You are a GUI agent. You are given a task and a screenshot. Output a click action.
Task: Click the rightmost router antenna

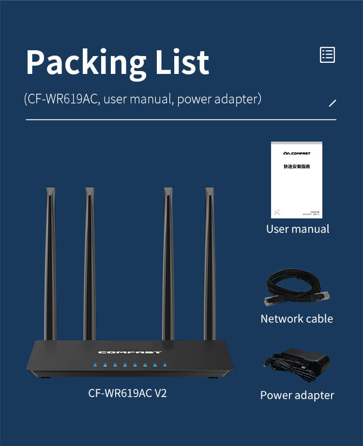coord(210,263)
